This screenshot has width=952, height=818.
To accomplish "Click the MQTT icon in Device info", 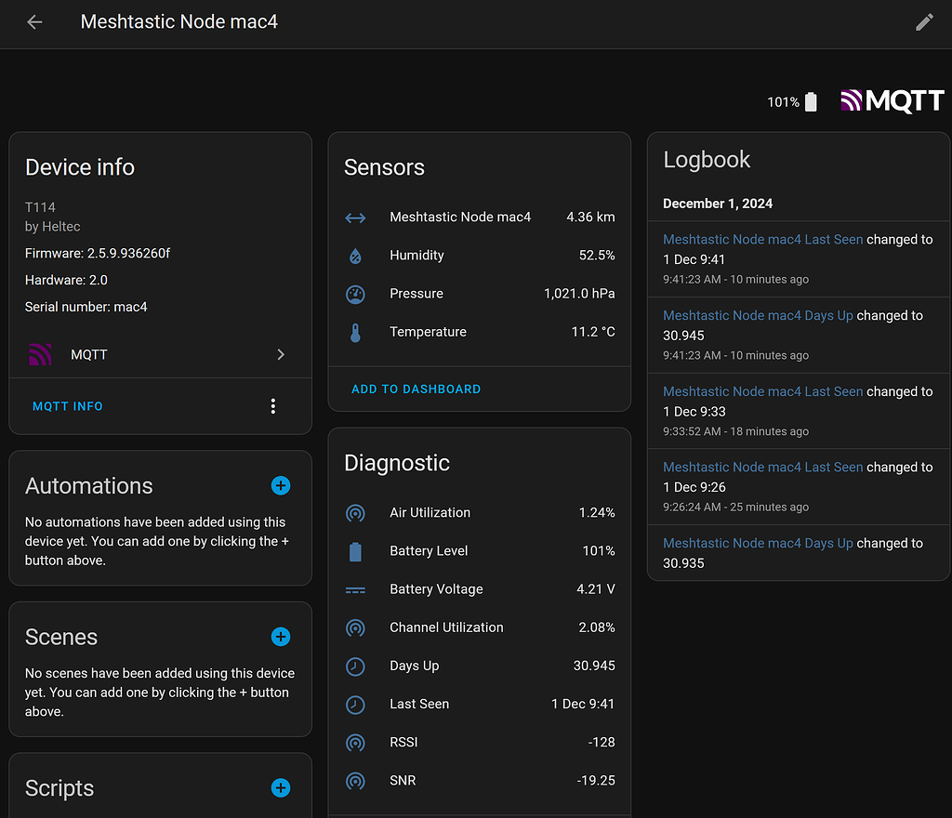I will click(41, 354).
